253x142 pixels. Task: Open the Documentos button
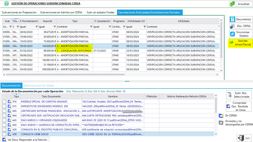(241, 19)
